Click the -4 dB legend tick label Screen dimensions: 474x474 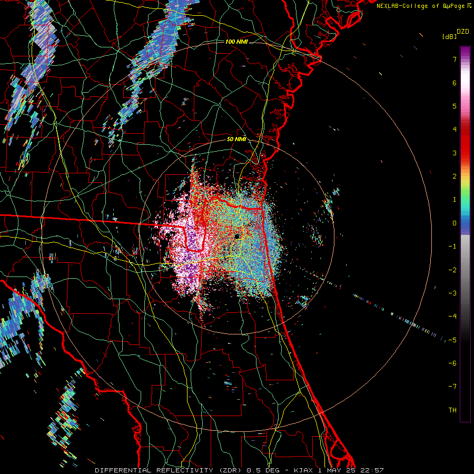[452, 317]
